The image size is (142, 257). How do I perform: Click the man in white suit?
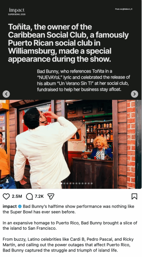coord(45,148)
